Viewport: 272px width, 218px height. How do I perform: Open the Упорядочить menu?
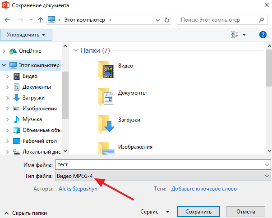[26, 35]
